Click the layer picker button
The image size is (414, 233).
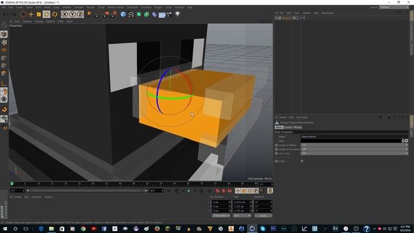pos(406,141)
